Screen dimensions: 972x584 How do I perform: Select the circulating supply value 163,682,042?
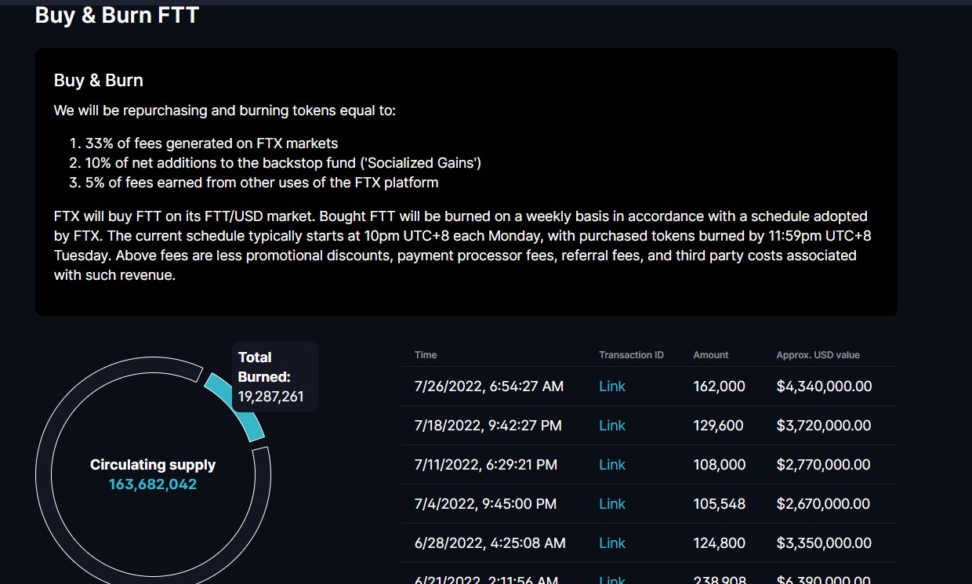pyautogui.click(x=153, y=484)
